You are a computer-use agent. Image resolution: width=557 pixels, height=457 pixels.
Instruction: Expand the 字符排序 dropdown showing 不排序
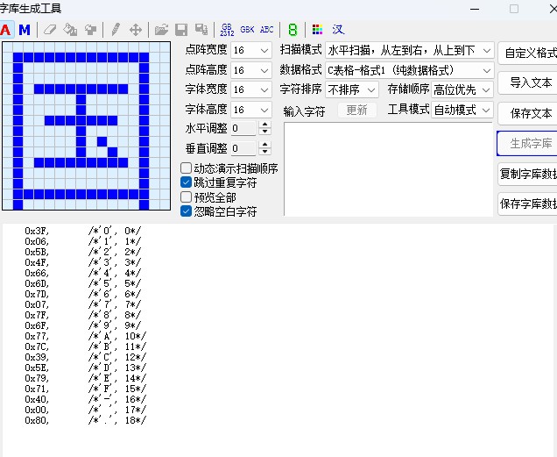[x=352, y=89]
